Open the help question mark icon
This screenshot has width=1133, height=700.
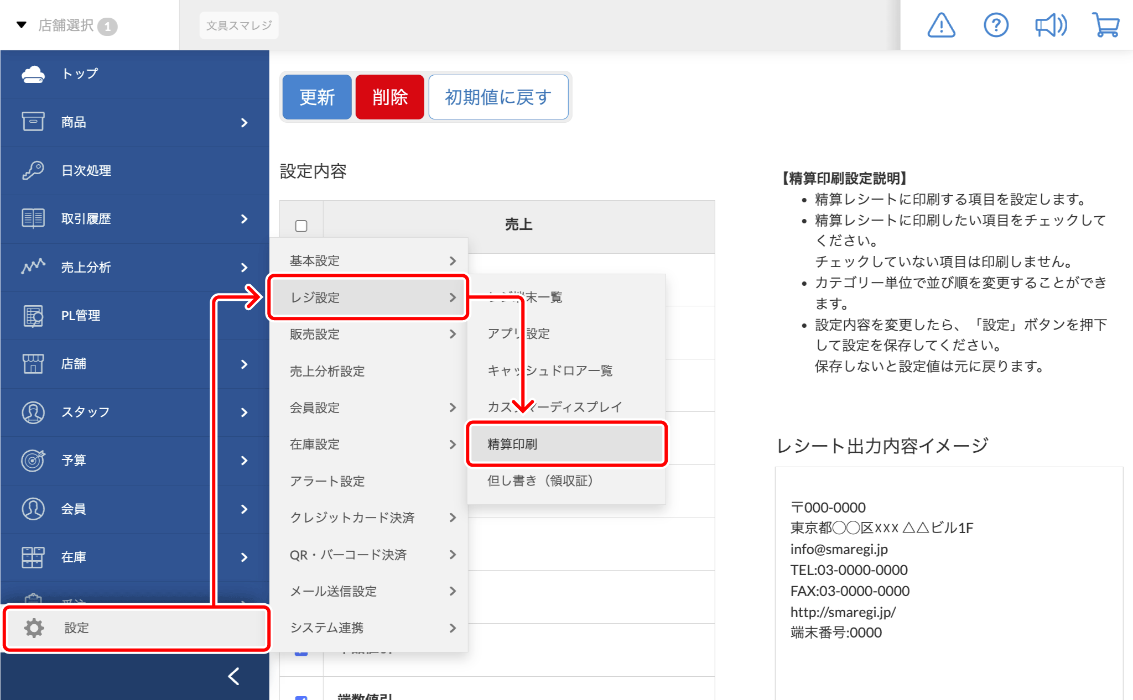[x=996, y=25]
